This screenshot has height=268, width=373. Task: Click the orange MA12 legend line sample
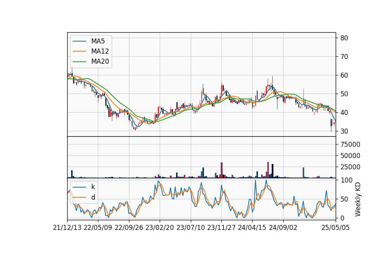[79, 51]
